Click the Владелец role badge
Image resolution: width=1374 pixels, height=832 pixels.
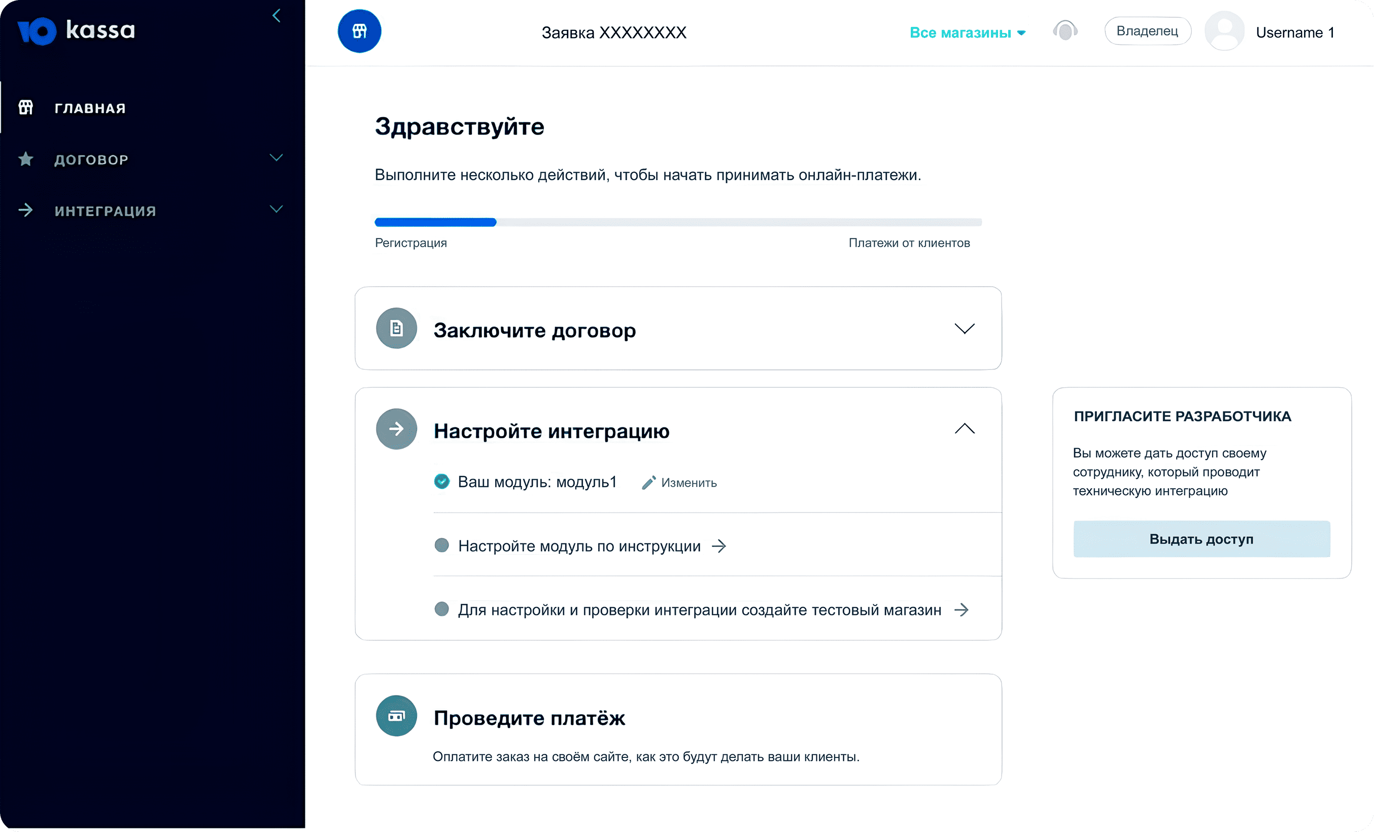(1148, 31)
